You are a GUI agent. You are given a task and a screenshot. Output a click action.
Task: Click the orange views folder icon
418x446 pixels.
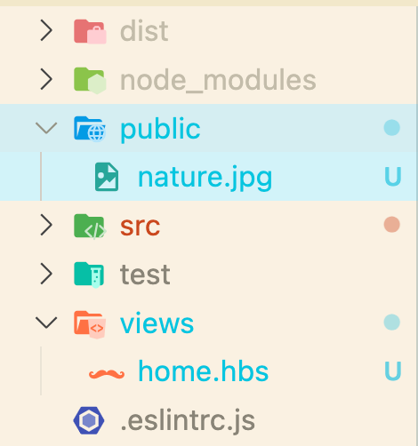pos(90,324)
